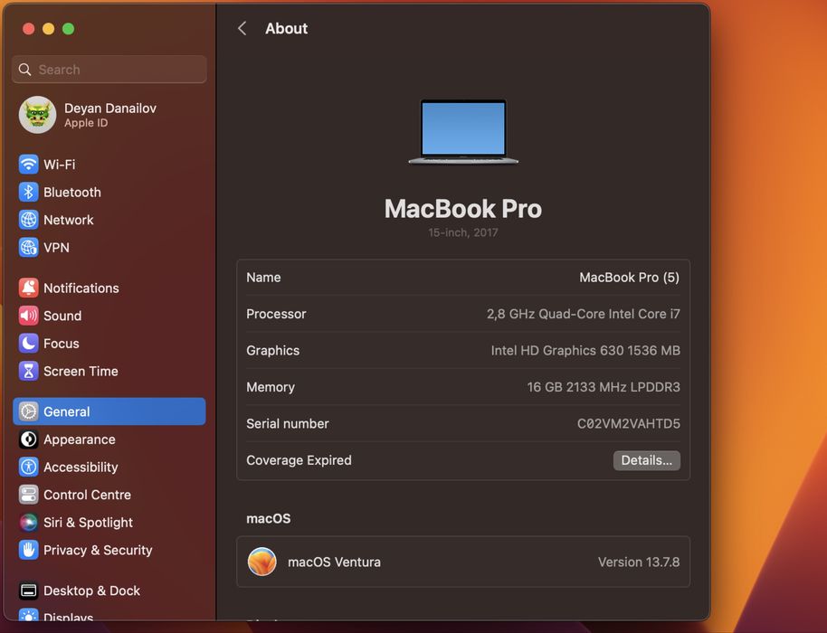Click the name value MacBook Pro (5)
827x633 pixels.
pos(629,278)
